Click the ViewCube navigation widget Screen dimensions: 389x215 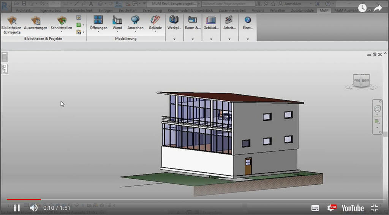point(361,80)
